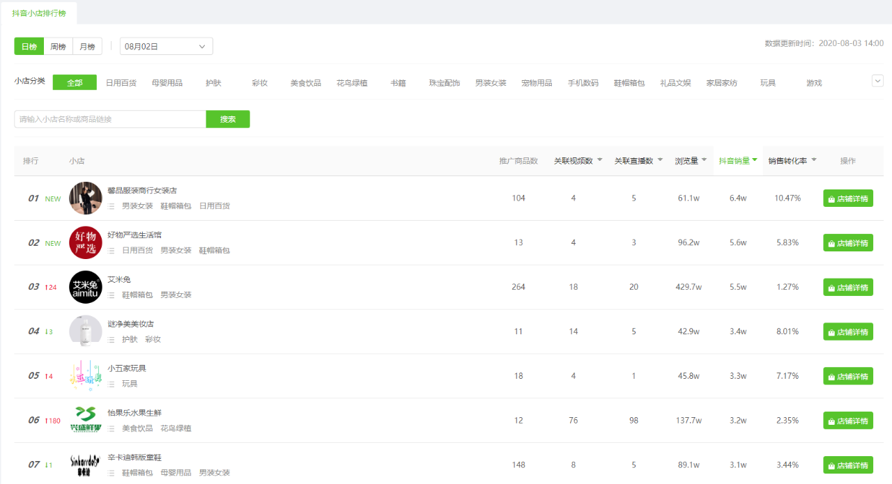Open 好物严选生活馆 red logo
This screenshot has height=484, width=892.
pos(86,243)
